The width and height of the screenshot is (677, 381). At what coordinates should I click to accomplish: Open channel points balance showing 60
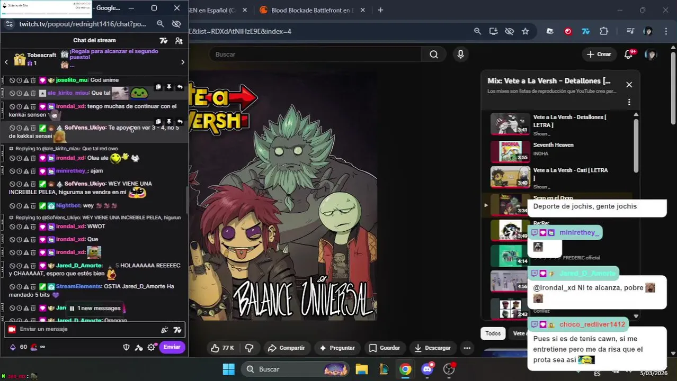coord(23,347)
